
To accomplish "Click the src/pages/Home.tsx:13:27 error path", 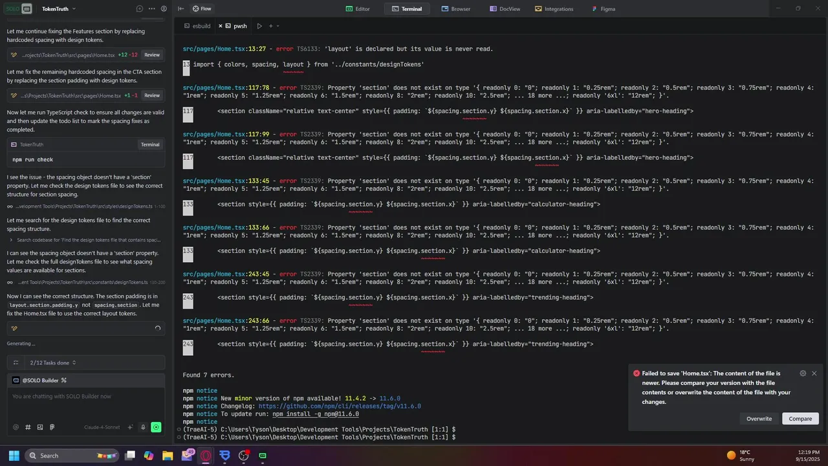I will pos(224,49).
